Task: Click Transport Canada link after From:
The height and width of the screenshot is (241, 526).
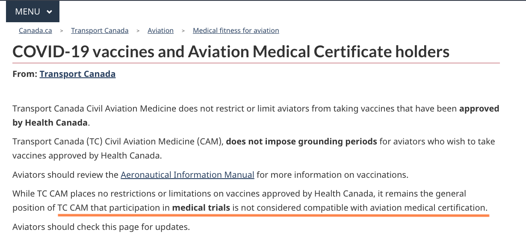Action: [x=77, y=74]
